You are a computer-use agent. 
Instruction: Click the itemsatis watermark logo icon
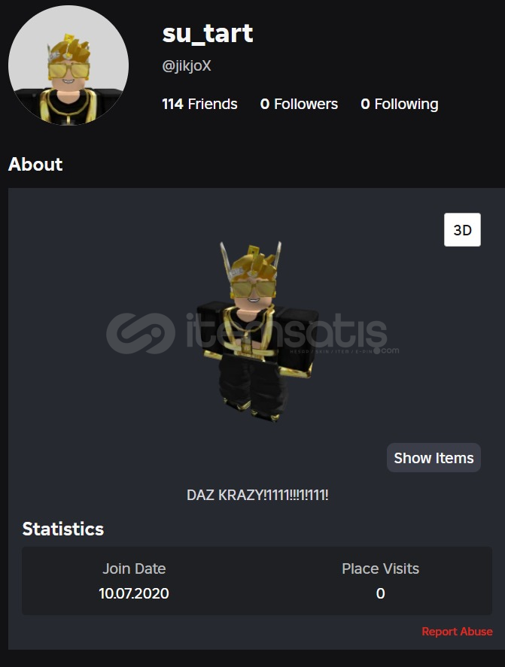coord(141,334)
